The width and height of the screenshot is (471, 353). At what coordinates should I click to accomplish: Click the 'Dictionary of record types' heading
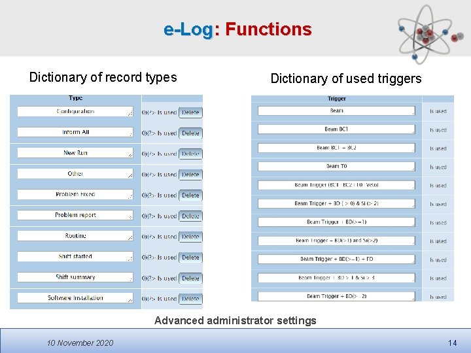(x=103, y=77)
